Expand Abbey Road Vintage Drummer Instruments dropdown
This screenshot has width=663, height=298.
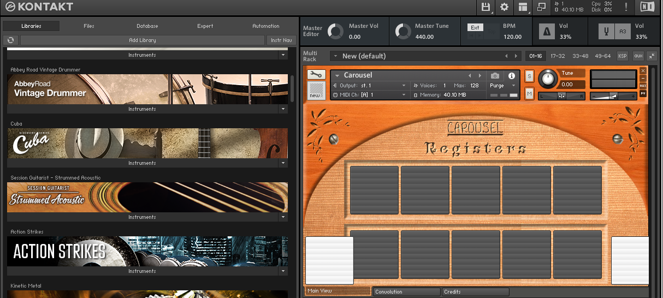point(282,109)
